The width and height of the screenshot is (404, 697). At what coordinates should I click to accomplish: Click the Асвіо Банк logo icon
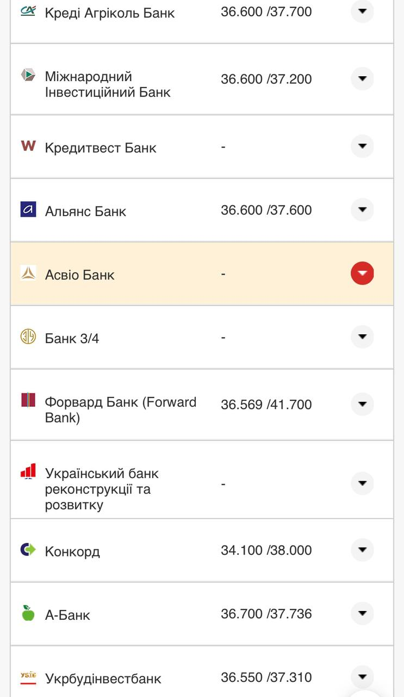coord(28,273)
